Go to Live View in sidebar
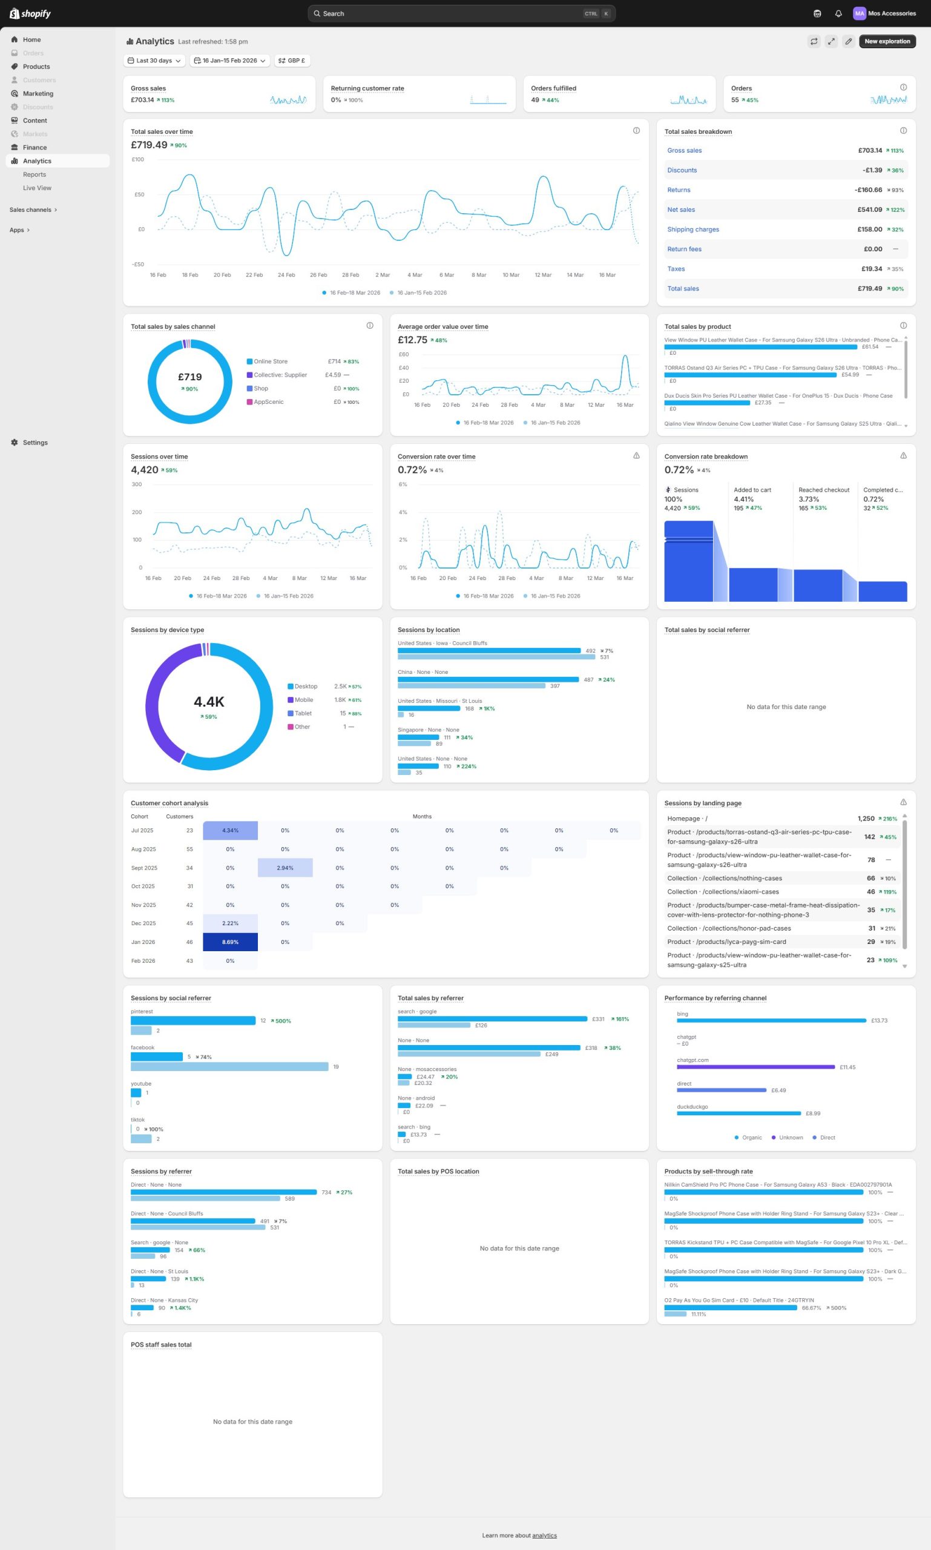 click(37, 188)
